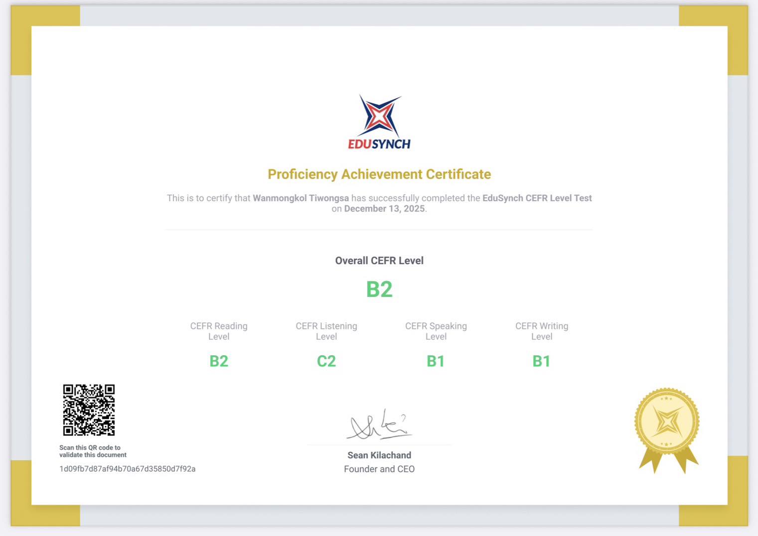Click the EduSynch star logo
758x536 pixels.
379,116
